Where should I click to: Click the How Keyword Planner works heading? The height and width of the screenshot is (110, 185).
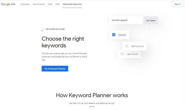point(92,95)
